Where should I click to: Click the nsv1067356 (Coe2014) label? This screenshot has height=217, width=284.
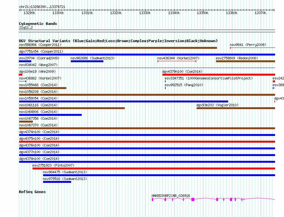coord(38,118)
